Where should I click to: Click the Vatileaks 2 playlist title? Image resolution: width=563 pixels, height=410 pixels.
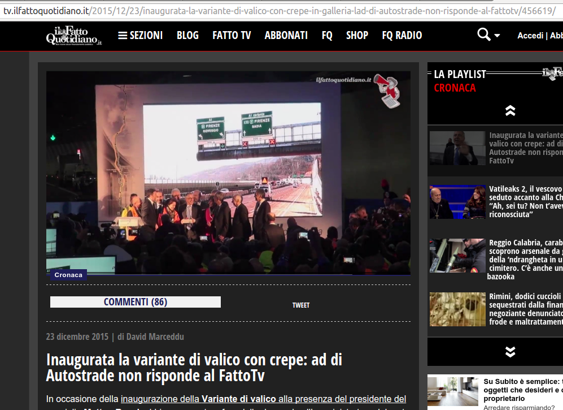click(526, 201)
